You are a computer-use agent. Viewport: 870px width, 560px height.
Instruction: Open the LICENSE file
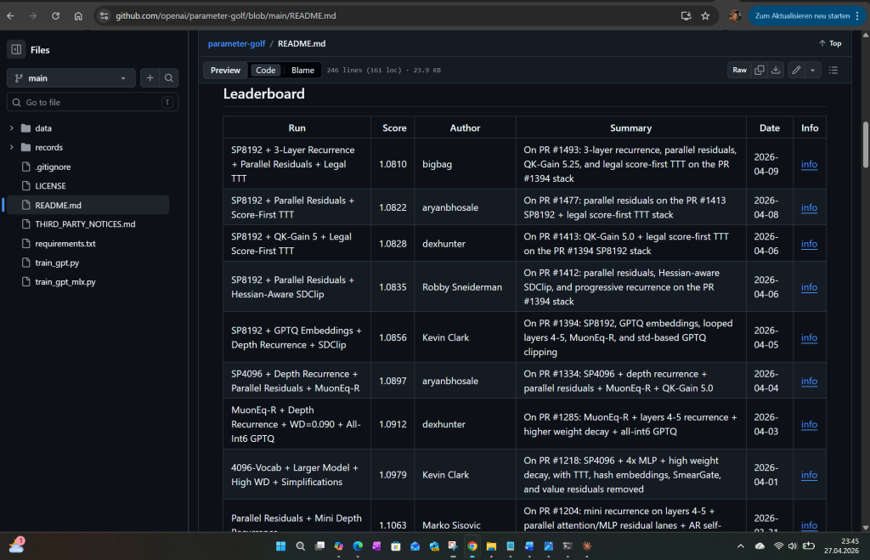pos(50,186)
